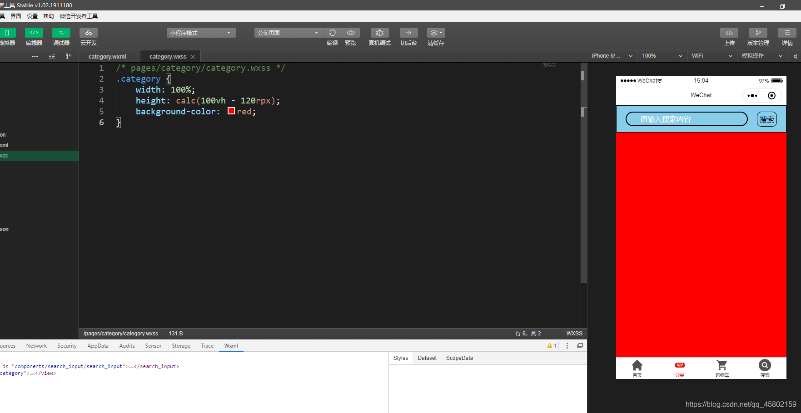Start real device debugging (真机调试)
The width and height of the screenshot is (801, 413).
(x=380, y=33)
